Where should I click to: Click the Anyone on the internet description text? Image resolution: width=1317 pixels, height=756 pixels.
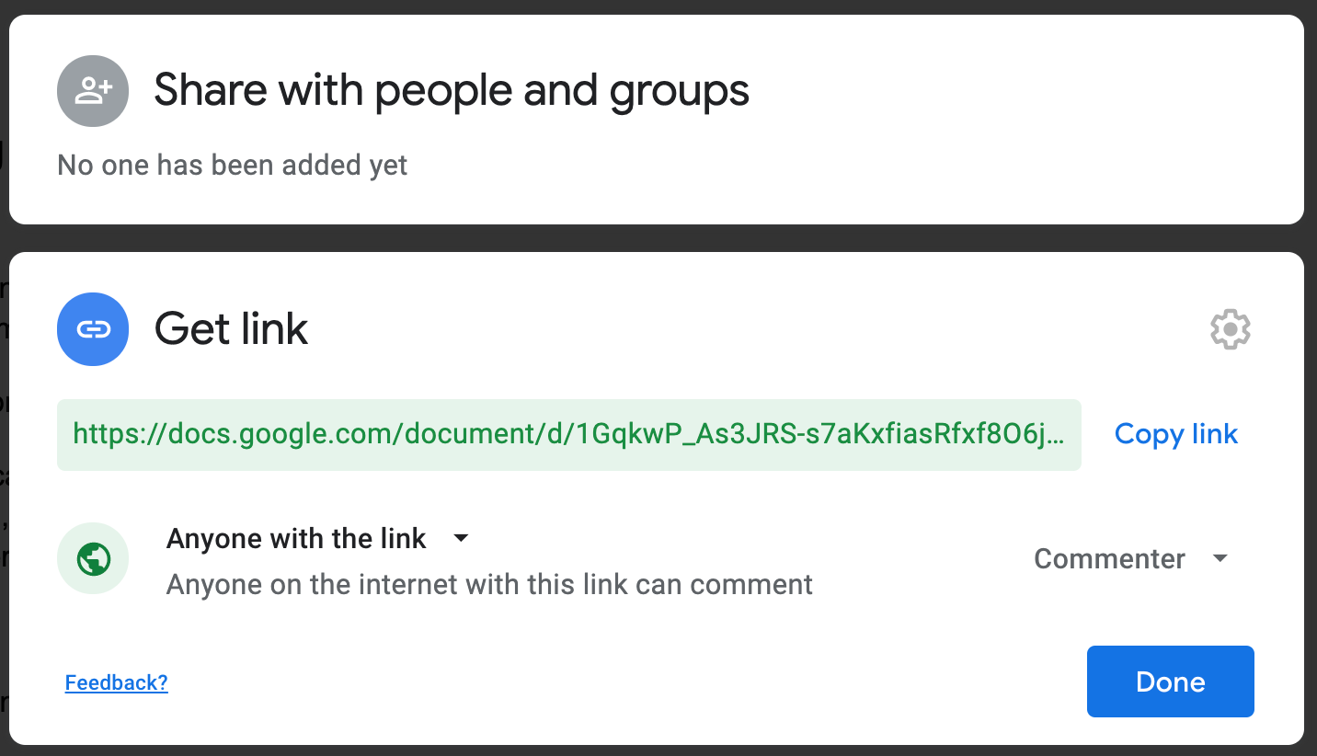(489, 585)
